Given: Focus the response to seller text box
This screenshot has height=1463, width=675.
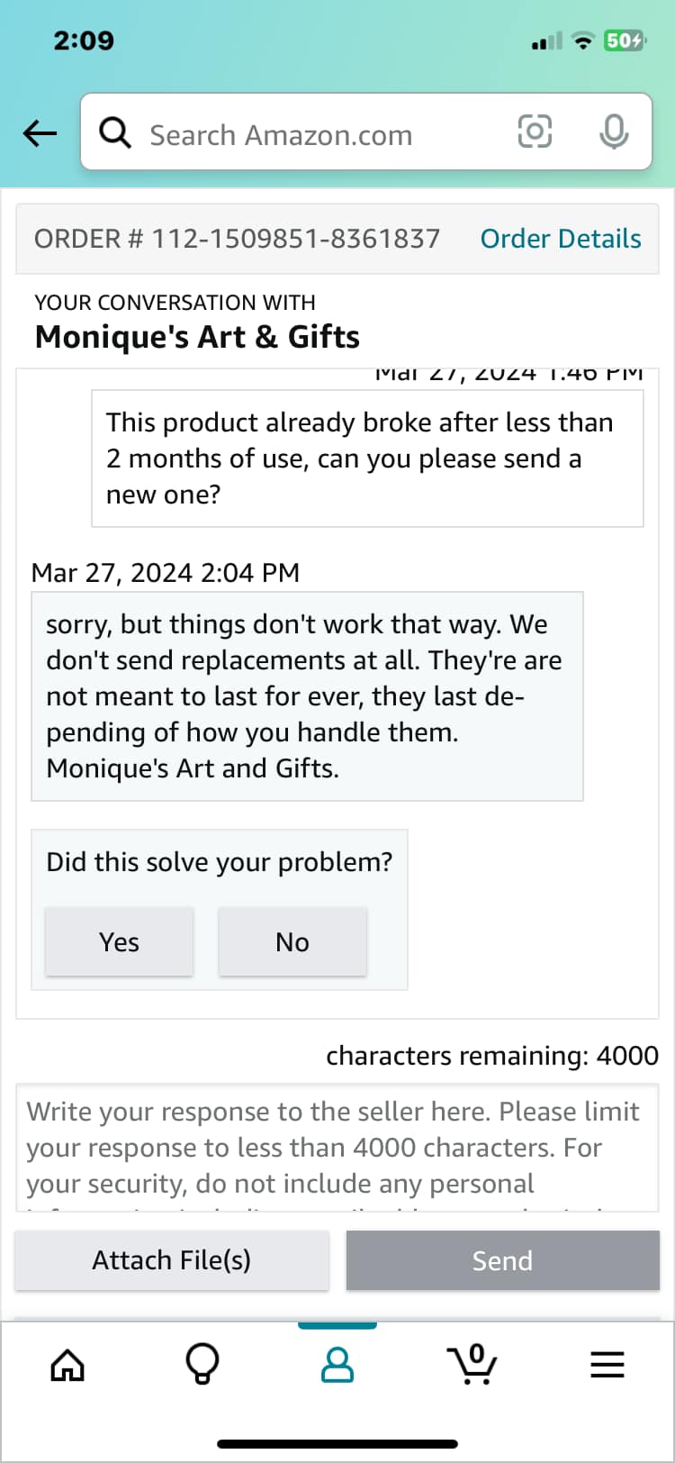Looking at the screenshot, I should 337,1148.
